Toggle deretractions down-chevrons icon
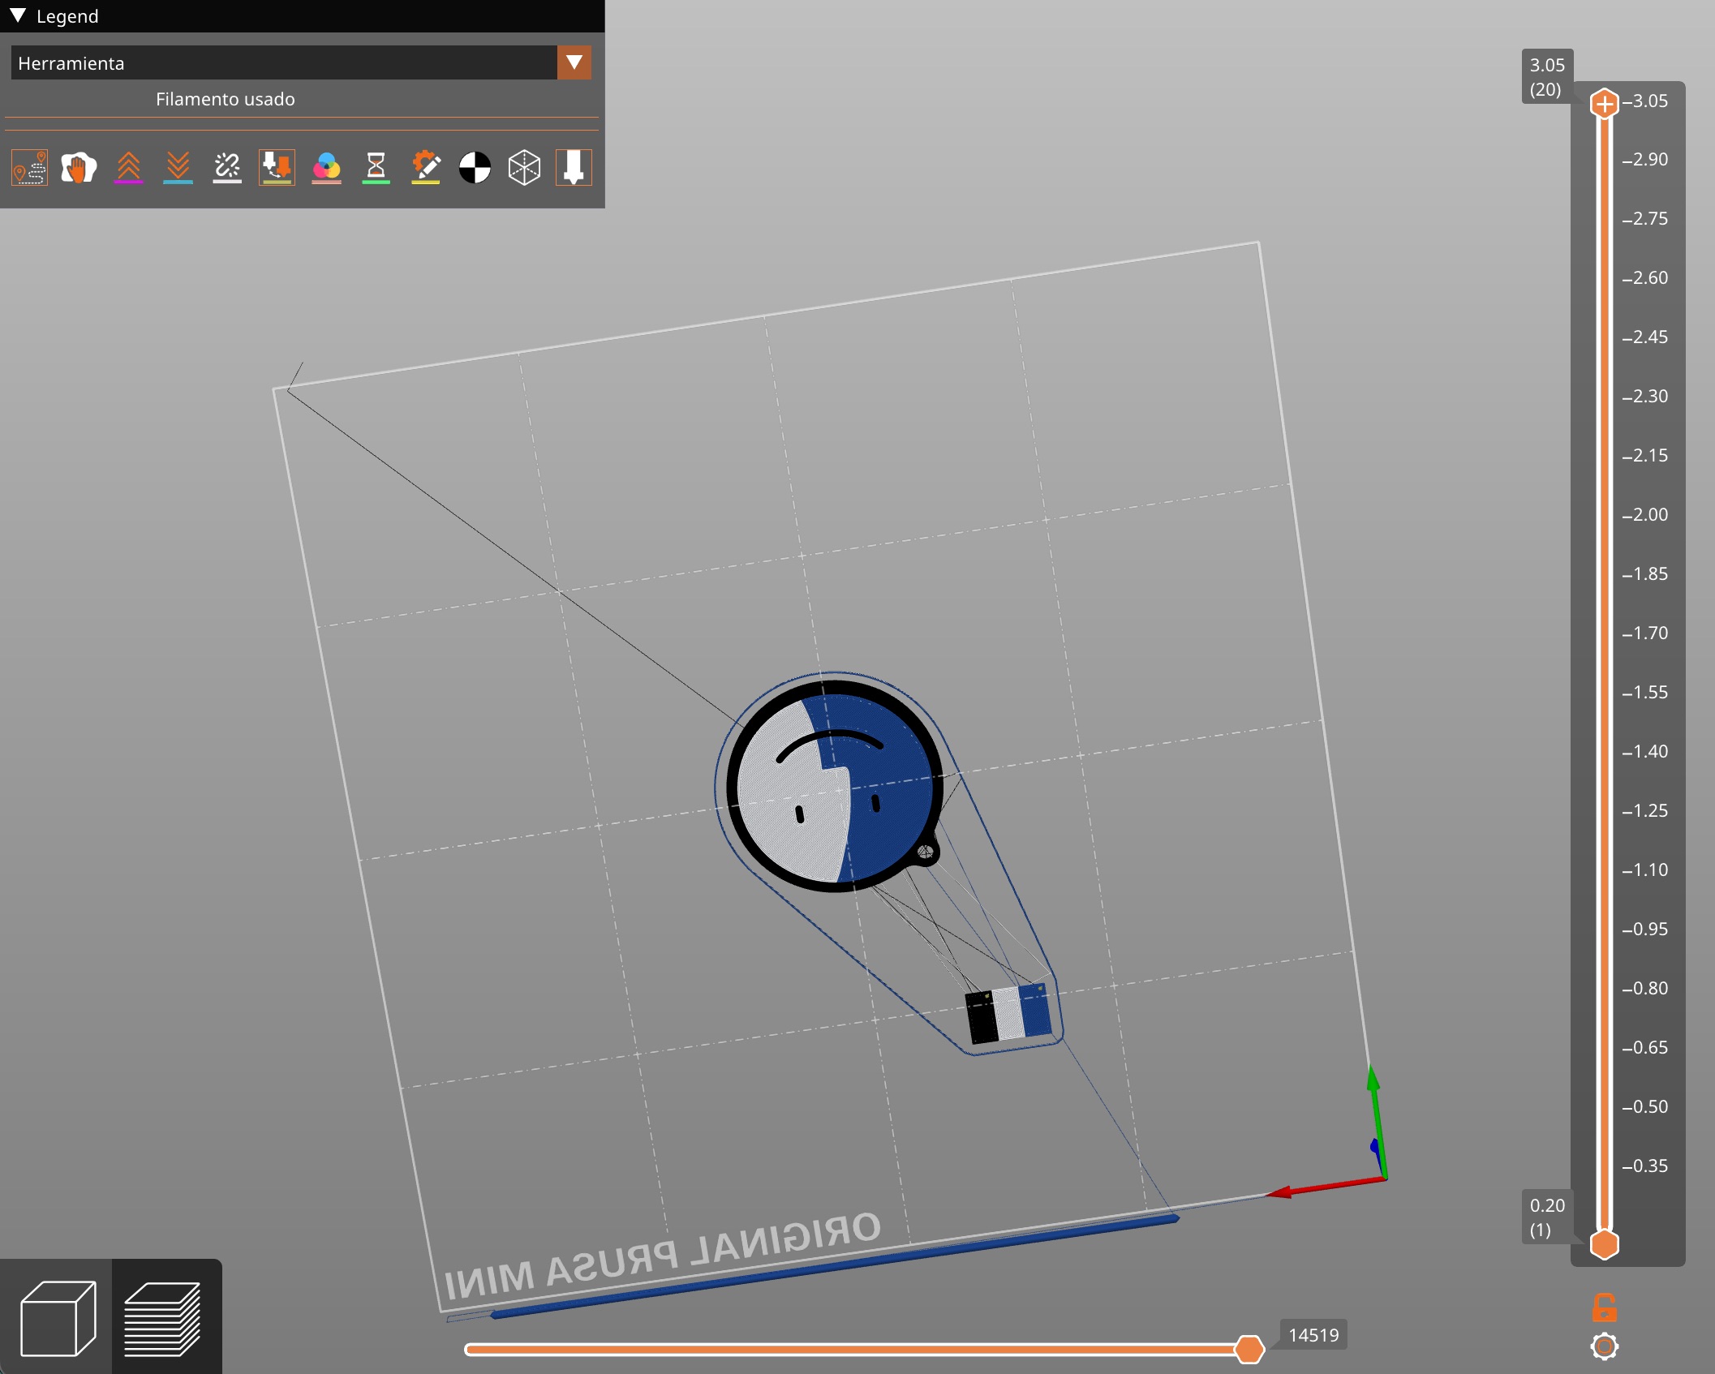Screen dimensions: 1715x1374 [178, 168]
